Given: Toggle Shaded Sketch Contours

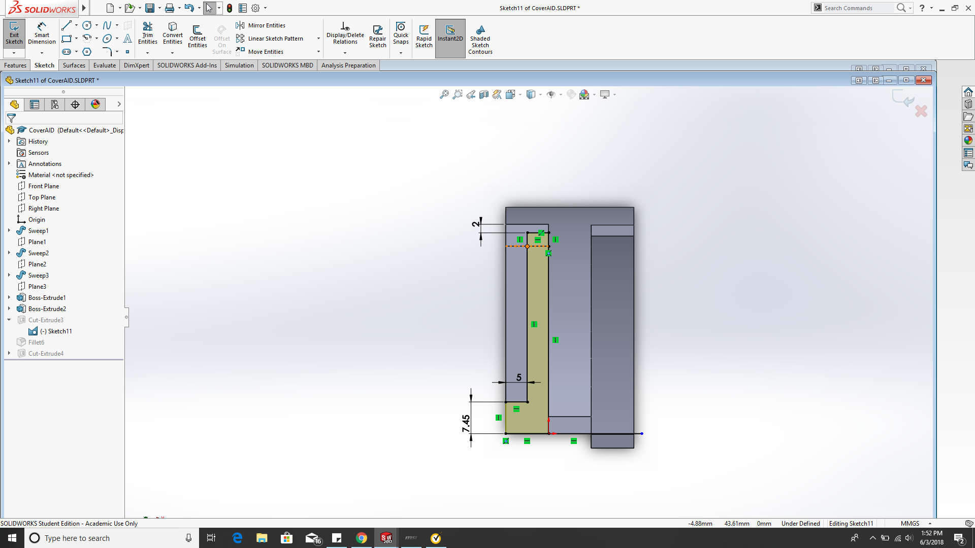Looking at the screenshot, I should 480,38.
